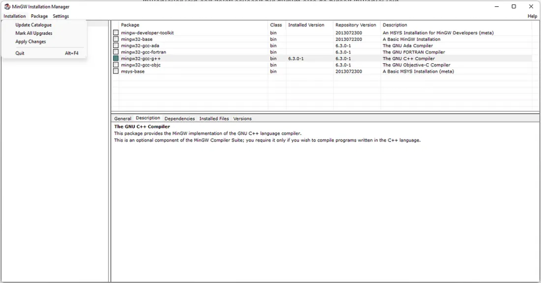The image size is (541, 283).
Task: Toggle the mingw32-gcc-objc package checkbox
Action: click(x=116, y=65)
